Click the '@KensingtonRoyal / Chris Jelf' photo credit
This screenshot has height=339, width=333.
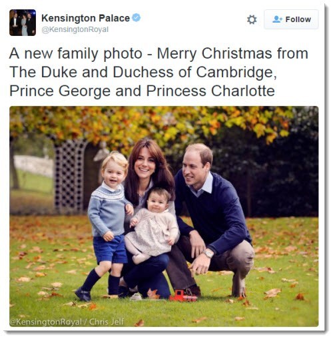[x=67, y=322]
